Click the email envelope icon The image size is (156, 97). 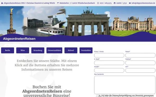[x=130, y=3]
